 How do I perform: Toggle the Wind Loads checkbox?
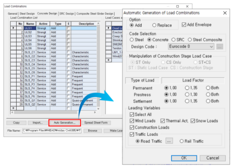coord(132,121)
